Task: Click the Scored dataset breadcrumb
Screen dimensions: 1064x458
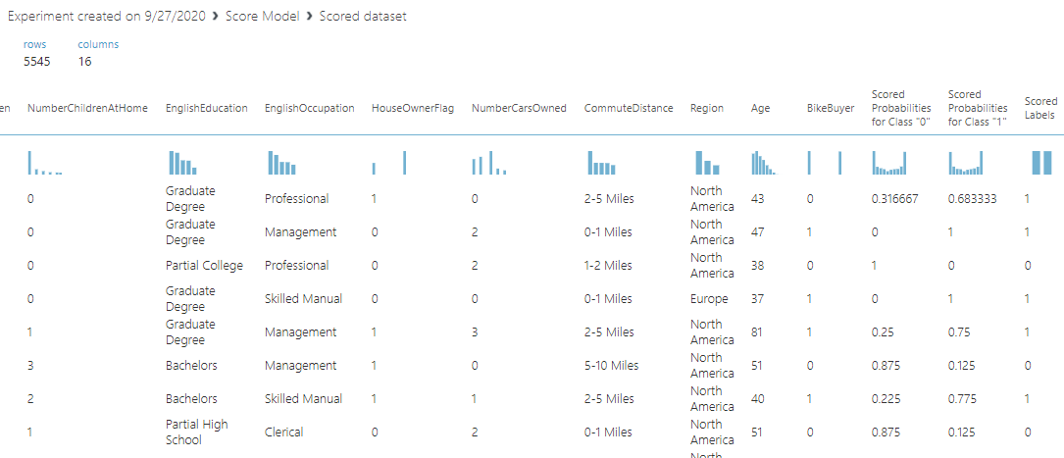Action: click(x=362, y=17)
